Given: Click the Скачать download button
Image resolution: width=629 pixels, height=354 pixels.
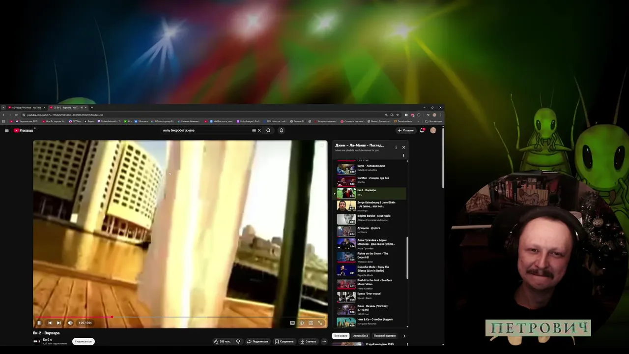Looking at the screenshot, I should [308, 341].
